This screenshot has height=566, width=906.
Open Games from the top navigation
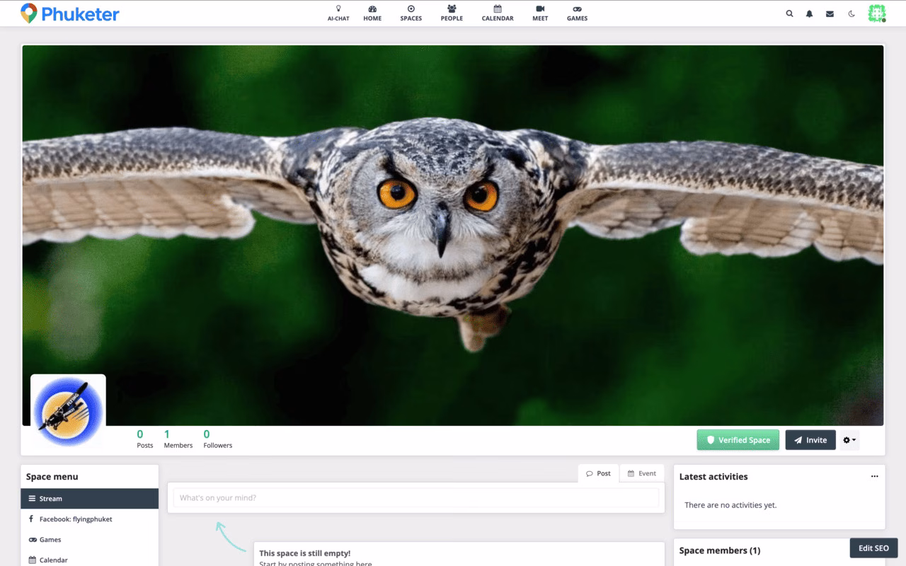click(x=577, y=13)
